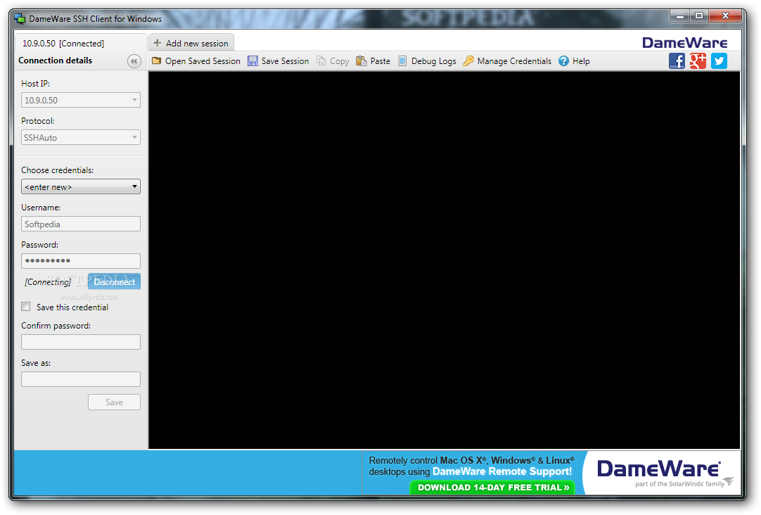Open the Twitter social icon

(x=720, y=61)
